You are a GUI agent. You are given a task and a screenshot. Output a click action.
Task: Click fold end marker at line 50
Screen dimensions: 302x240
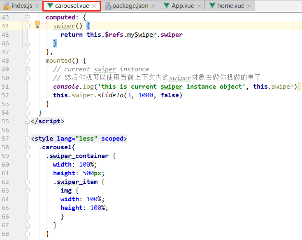click(27, 78)
